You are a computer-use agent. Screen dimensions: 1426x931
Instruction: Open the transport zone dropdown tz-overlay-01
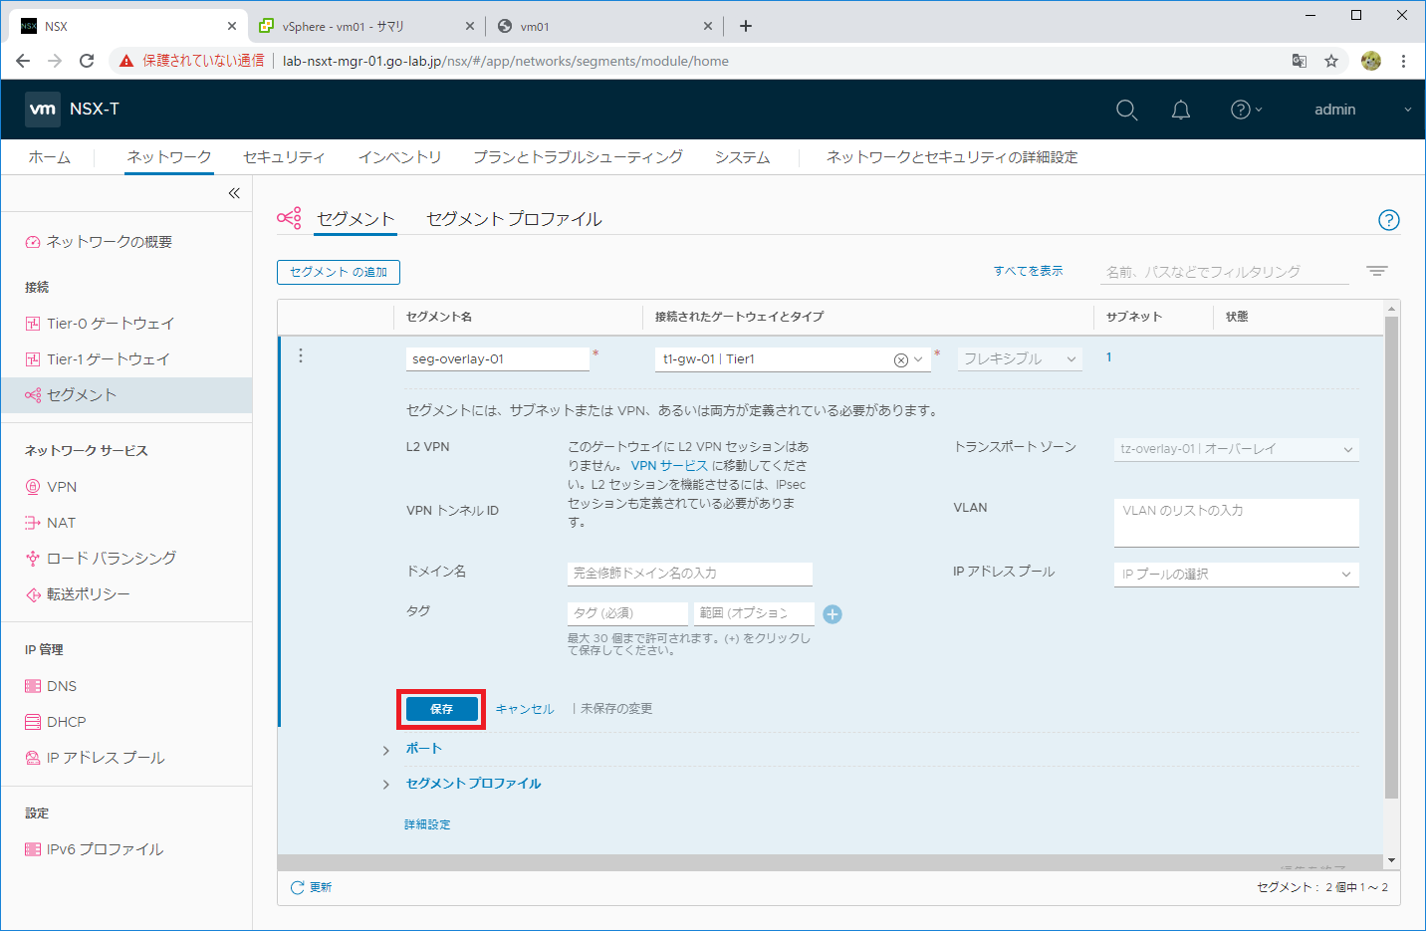pos(1237,449)
